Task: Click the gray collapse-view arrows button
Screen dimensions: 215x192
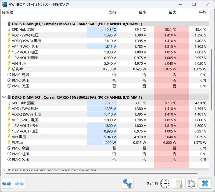Action: coord(19,184)
